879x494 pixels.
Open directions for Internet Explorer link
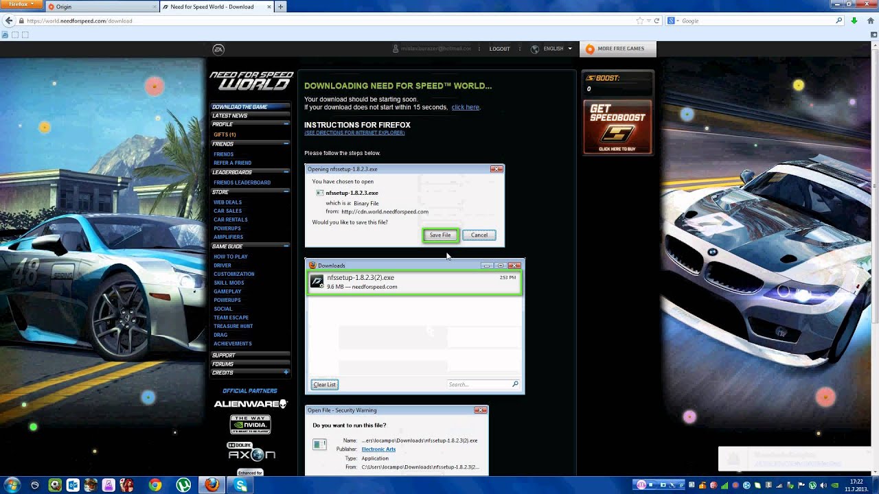coord(354,132)
